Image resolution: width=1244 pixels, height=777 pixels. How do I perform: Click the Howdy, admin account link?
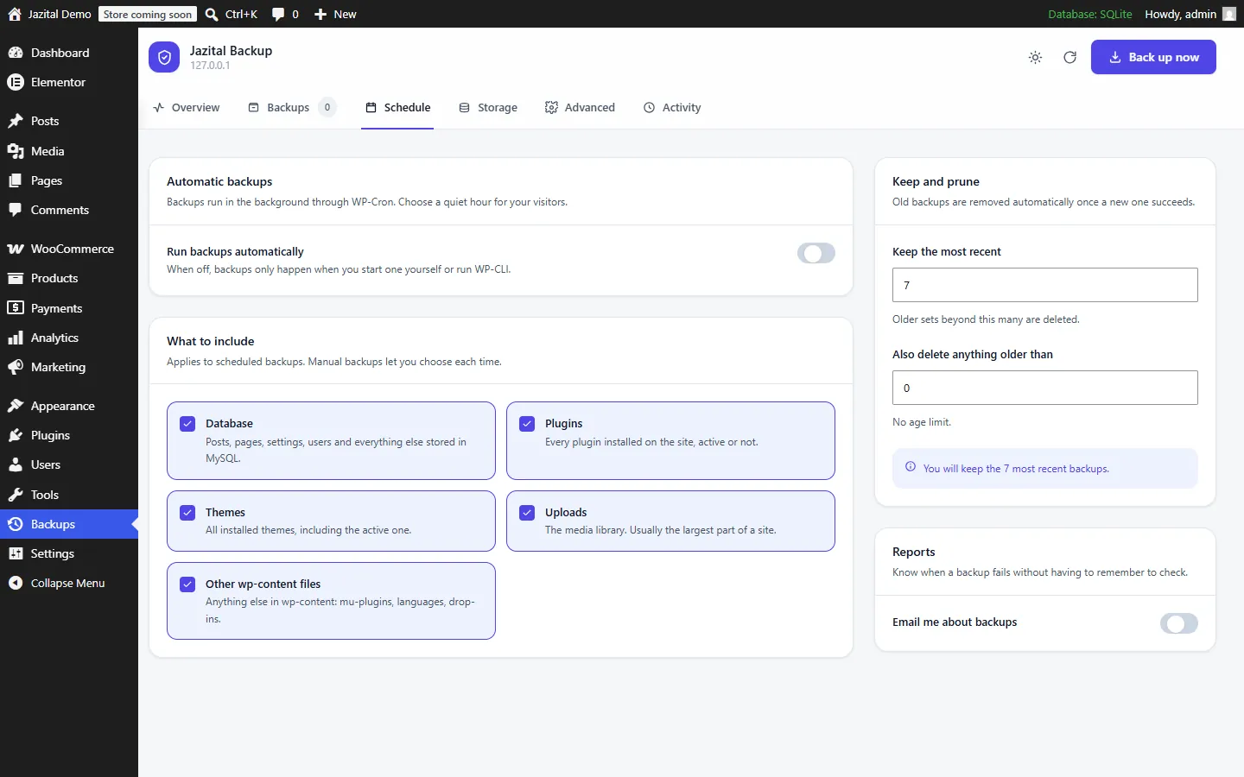click(1190, 14)
